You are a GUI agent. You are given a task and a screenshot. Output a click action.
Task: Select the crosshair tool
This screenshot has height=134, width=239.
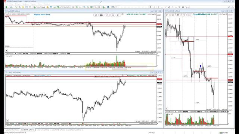pyautogui.click(x=154, y=7)
